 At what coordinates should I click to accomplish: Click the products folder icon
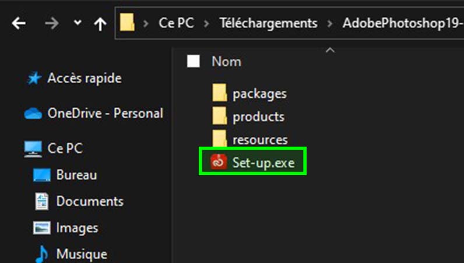click(219, 116)
